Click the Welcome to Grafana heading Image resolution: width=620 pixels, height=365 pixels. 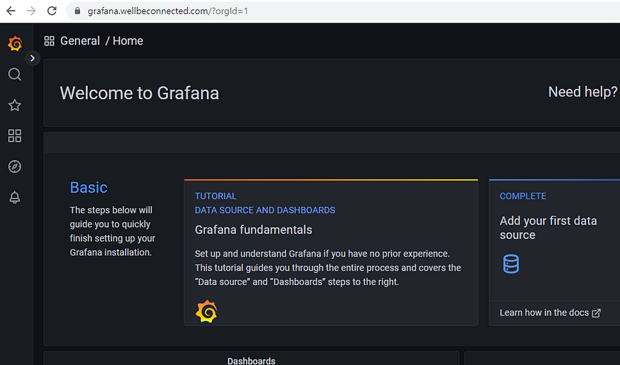pyautogui.click(x=139, y=93)
